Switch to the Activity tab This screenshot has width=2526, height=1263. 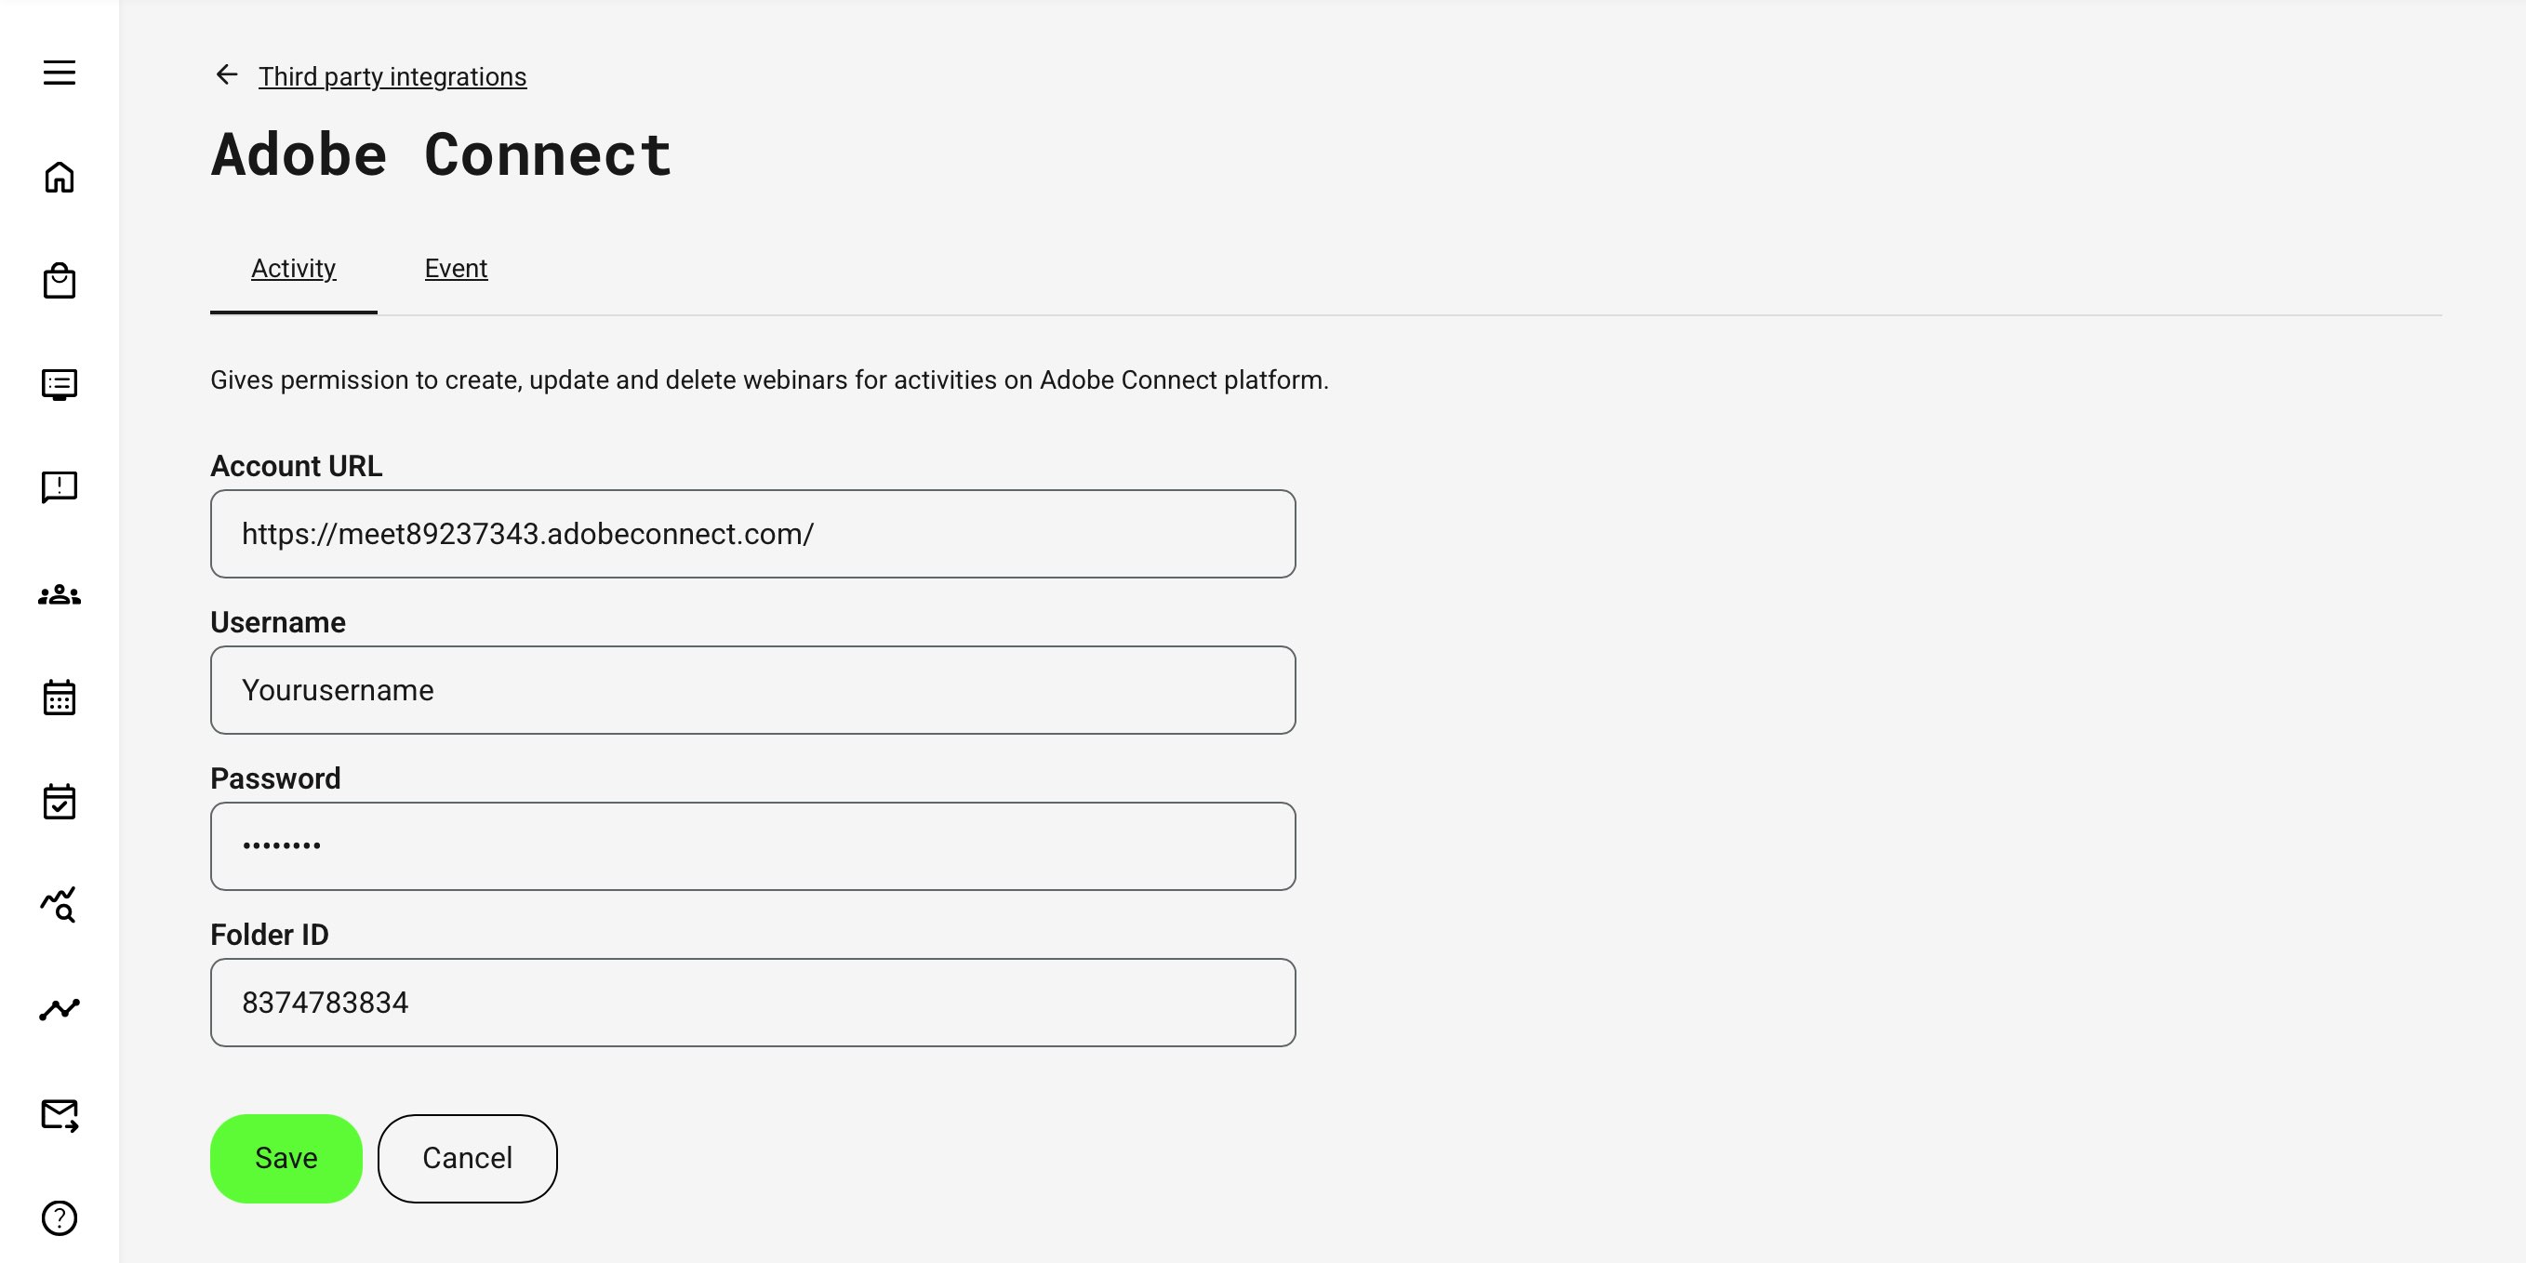click(x=293, y=269)
